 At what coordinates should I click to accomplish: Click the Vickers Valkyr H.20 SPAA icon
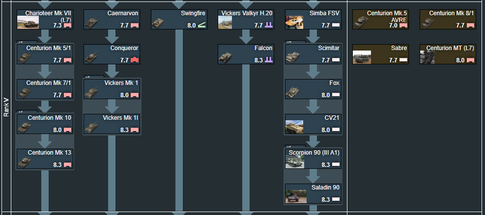269,25
